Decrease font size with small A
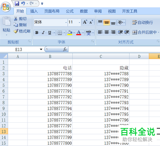 point(91,22)
